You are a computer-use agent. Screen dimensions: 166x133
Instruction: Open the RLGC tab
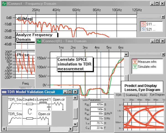(x=143, y=95)
